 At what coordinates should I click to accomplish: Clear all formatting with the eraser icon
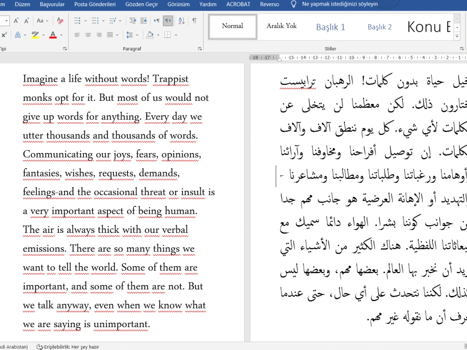pyautogui.click(x=60, y=21)
